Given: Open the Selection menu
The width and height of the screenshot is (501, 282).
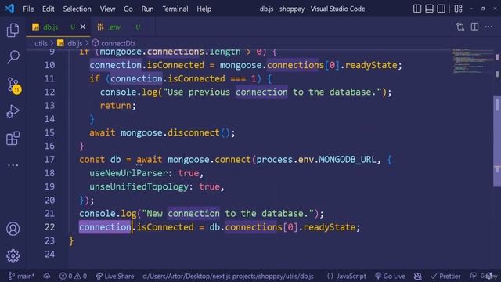Looking at the screenshot, I should [77, 9].
